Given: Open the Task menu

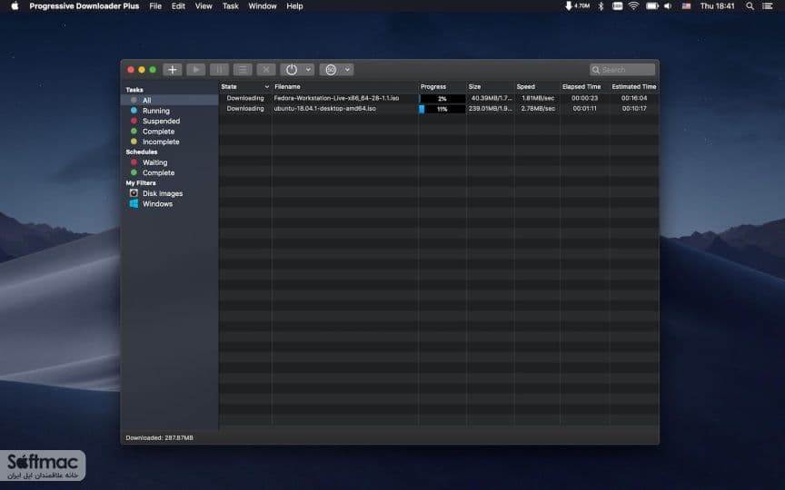Looking at the screenshot, I should click(230, 6).
